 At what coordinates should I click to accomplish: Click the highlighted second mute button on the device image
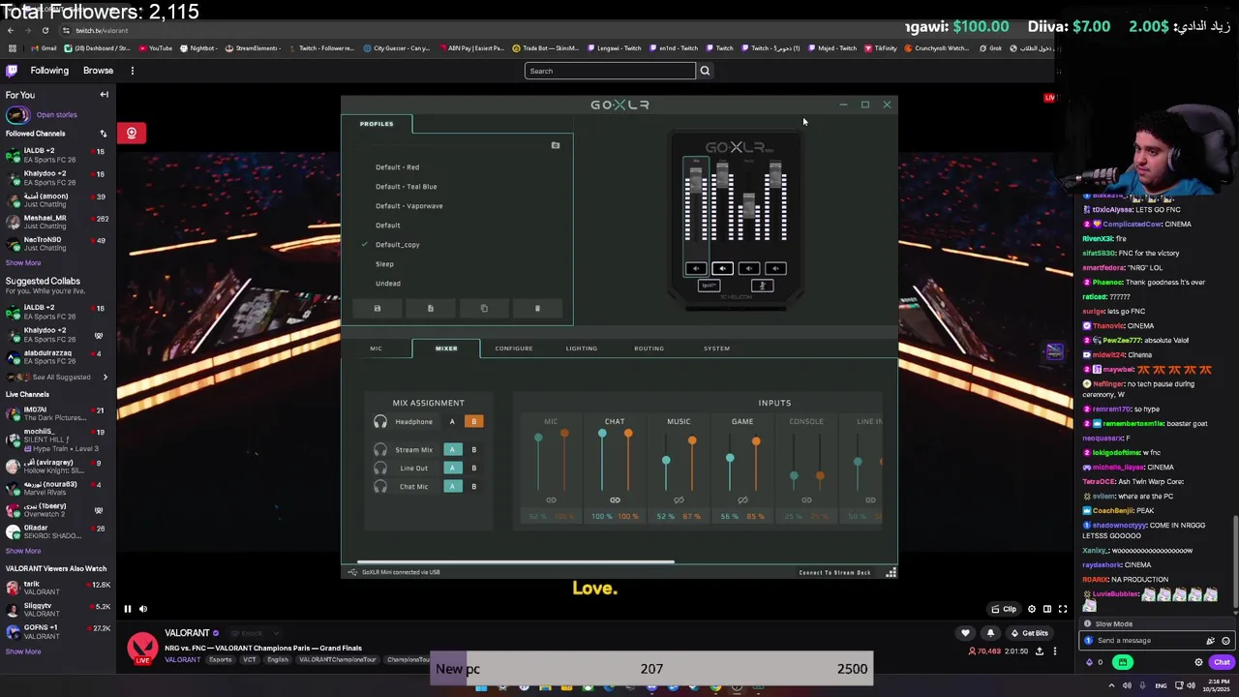point(722,268)
